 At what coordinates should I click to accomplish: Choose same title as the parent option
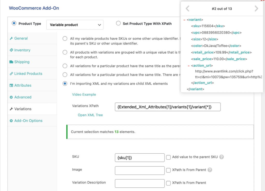(65, 66)
